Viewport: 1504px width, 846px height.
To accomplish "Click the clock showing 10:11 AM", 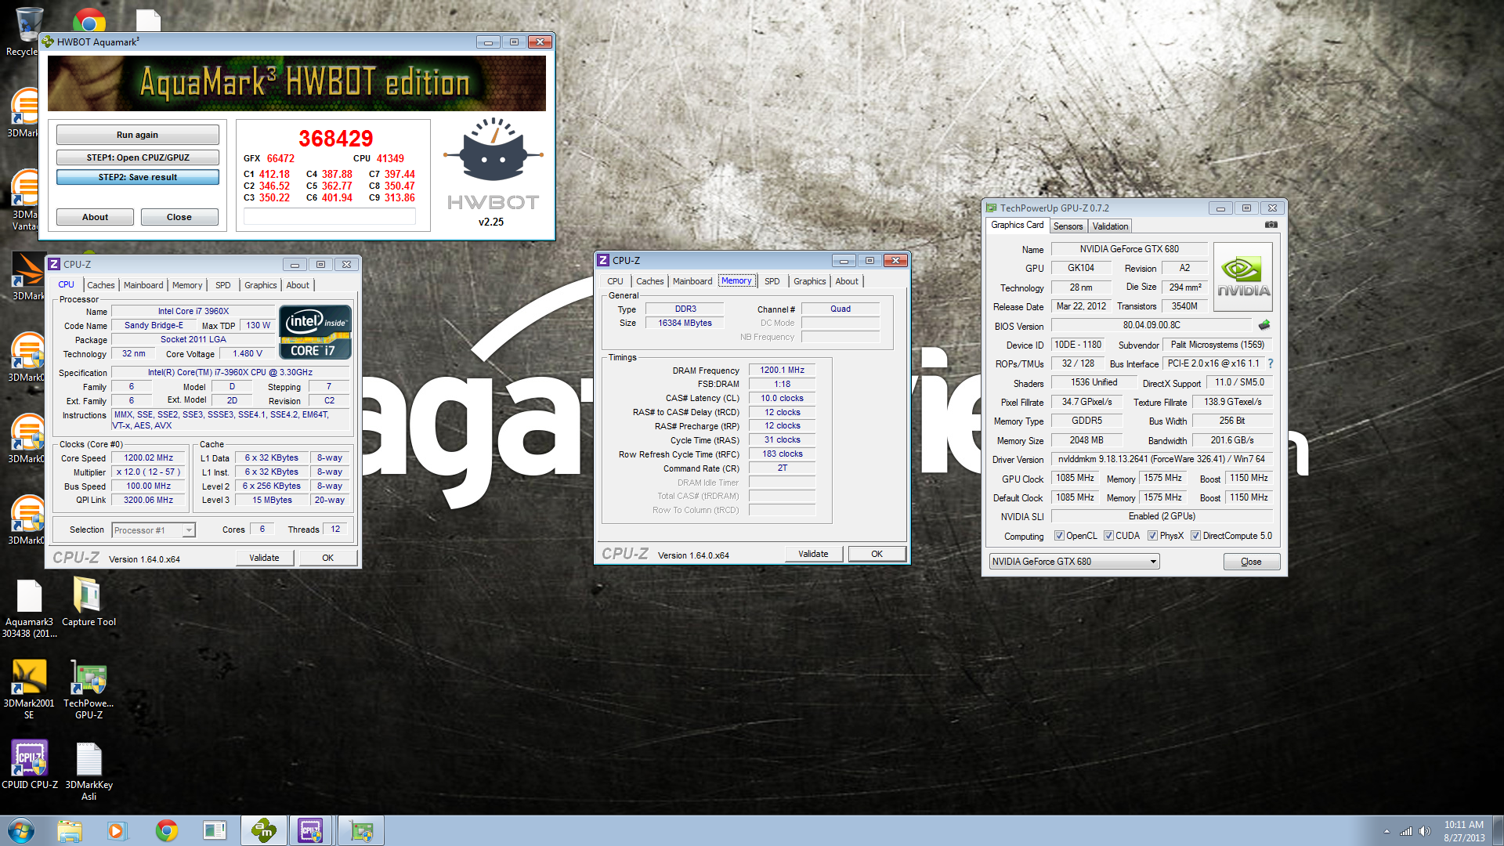I will click(1463, 824).
